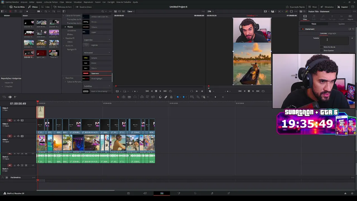Solo the A3 audio track
The height and width of the screenshot is (201, 357).
point(22,165)
